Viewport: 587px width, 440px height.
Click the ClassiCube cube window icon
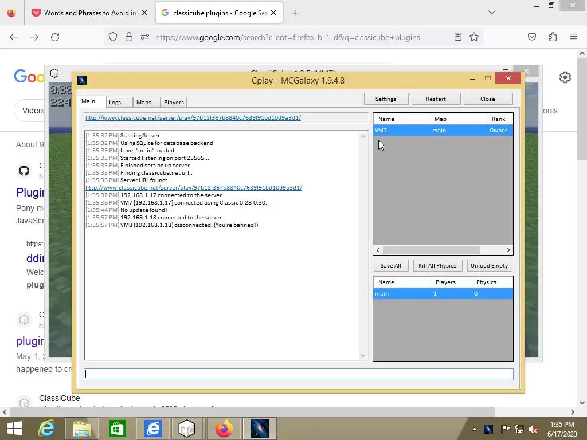point(54,73)
